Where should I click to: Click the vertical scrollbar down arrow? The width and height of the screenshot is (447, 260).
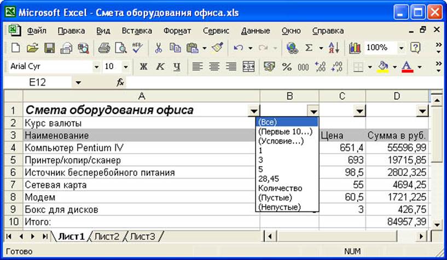pyautogui.click(x=437, y=225)
